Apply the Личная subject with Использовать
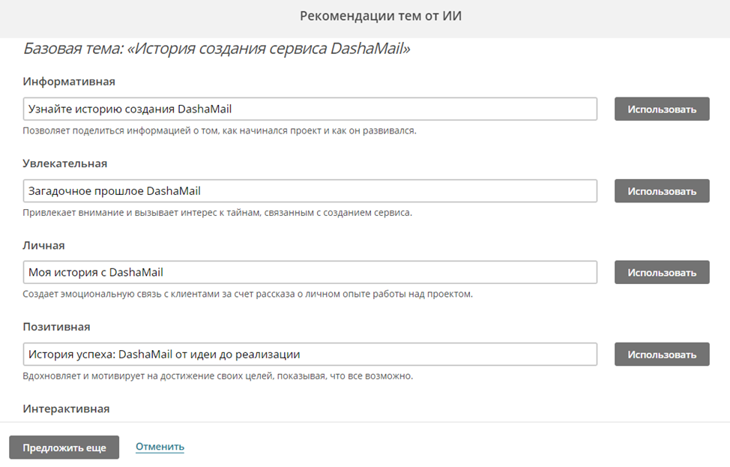 pos(662,272)
